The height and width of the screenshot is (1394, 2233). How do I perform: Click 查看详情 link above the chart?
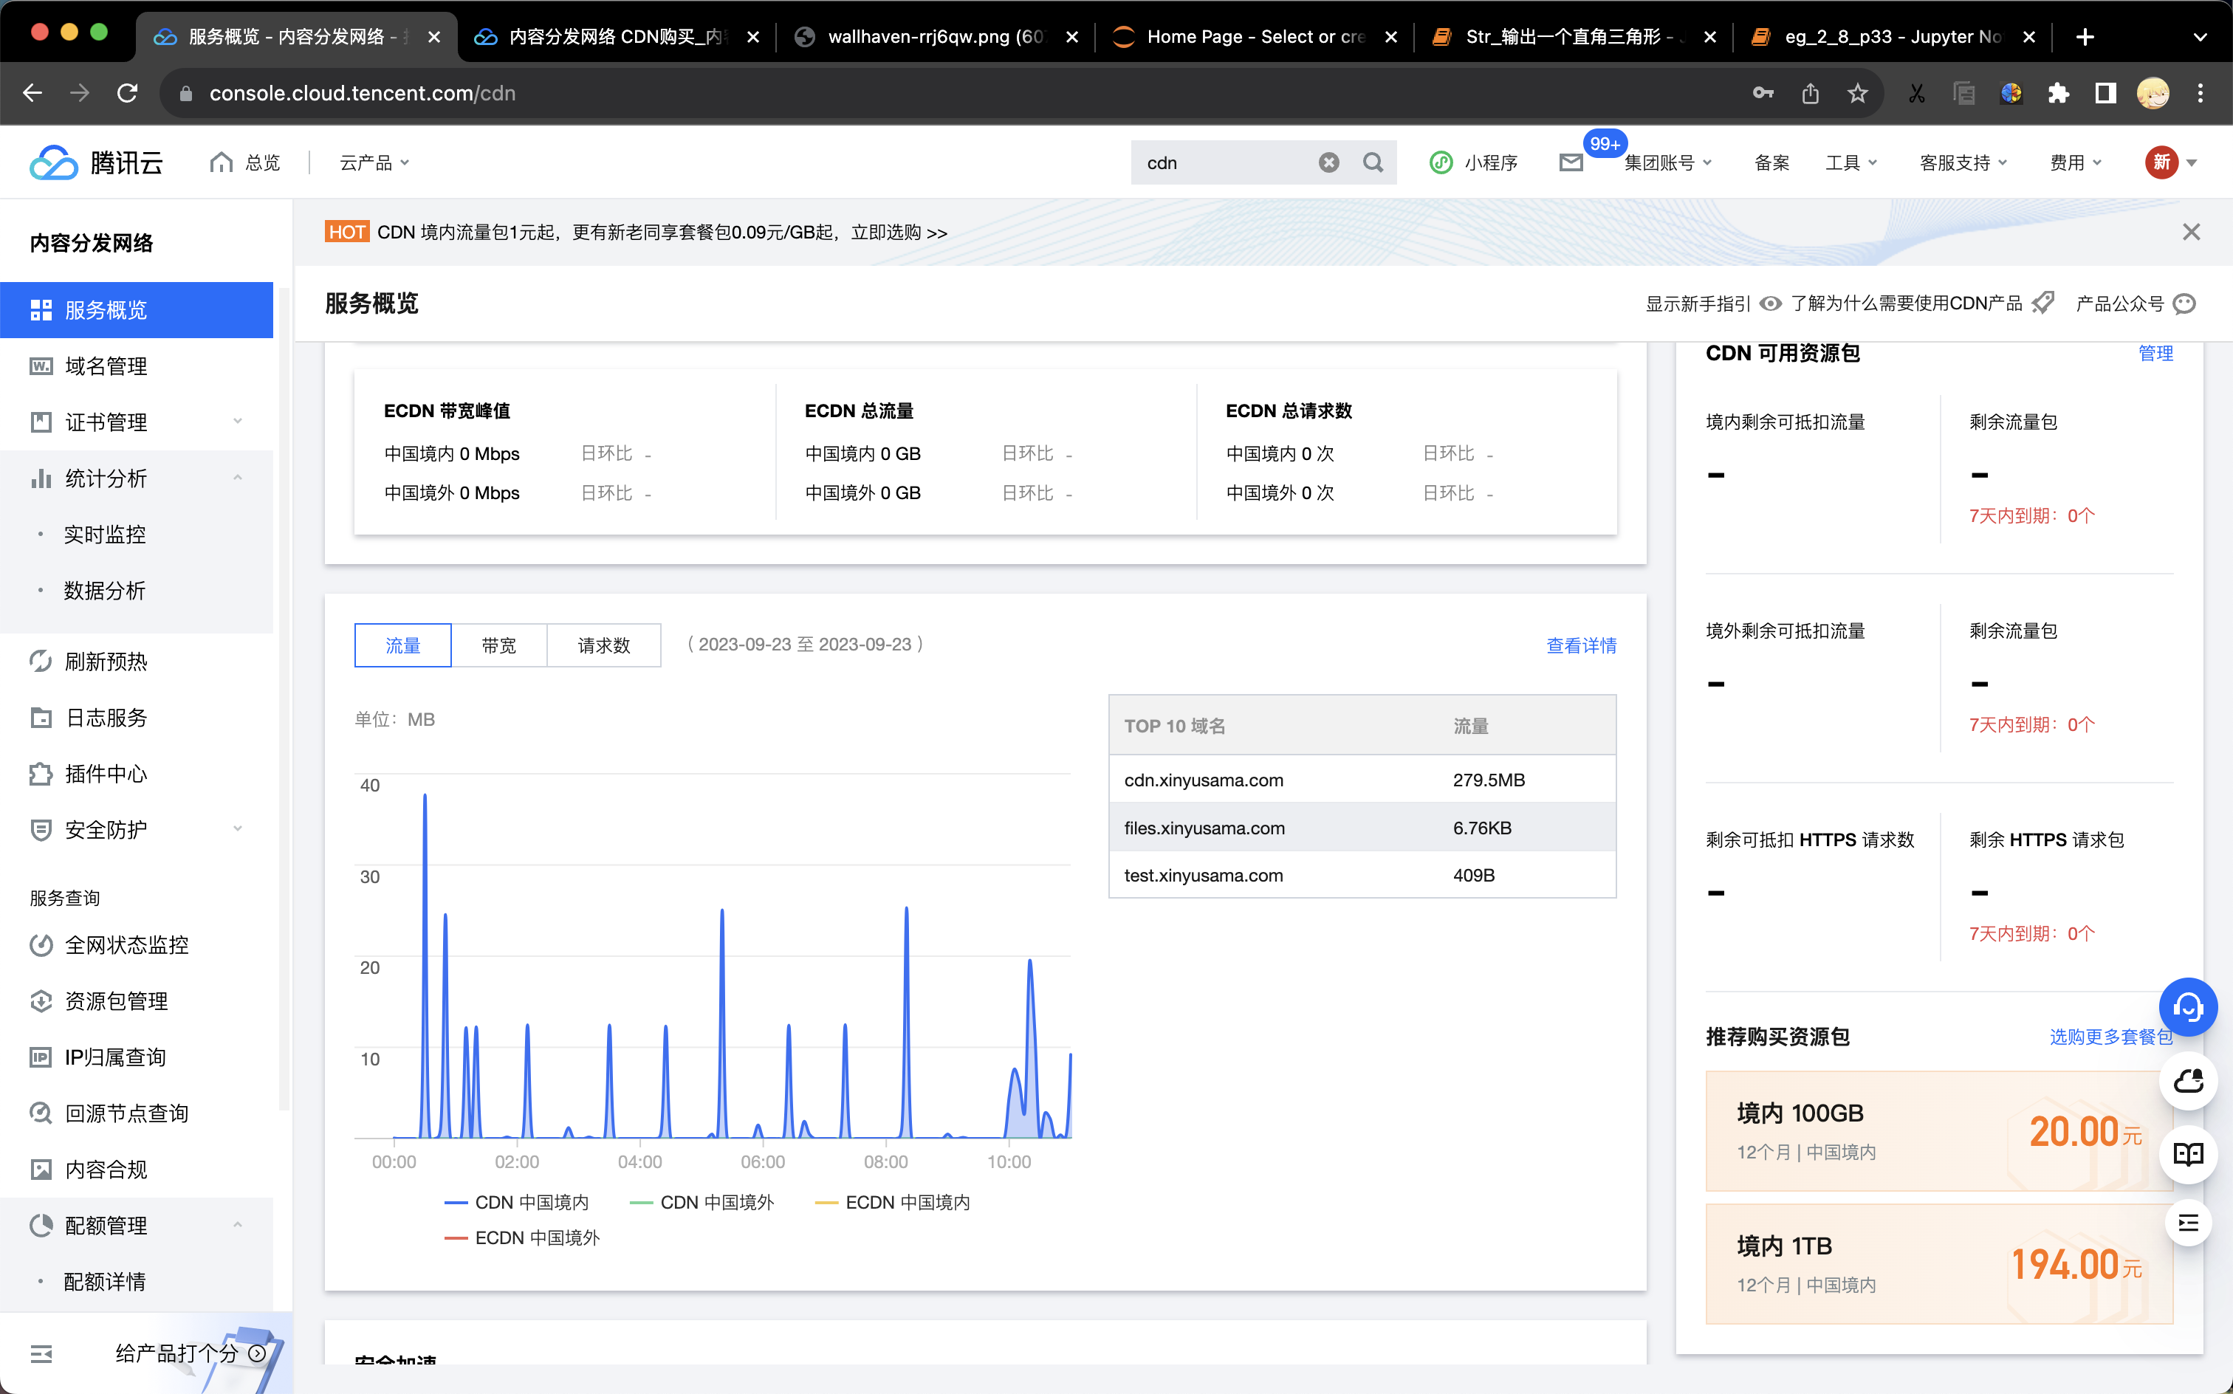pos(1581,645)
